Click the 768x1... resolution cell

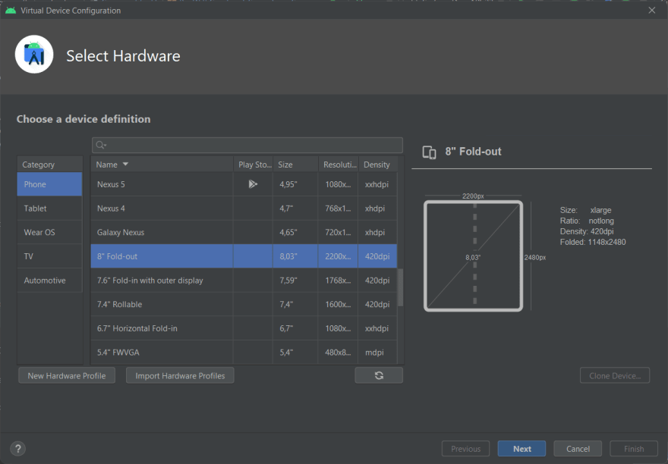click(339, 208)
